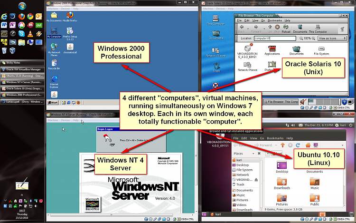This screenshot has width=356, height=223.
Task: Zoom out using minus magnifier in Solaris File Browser
Action: click(301, 38)
